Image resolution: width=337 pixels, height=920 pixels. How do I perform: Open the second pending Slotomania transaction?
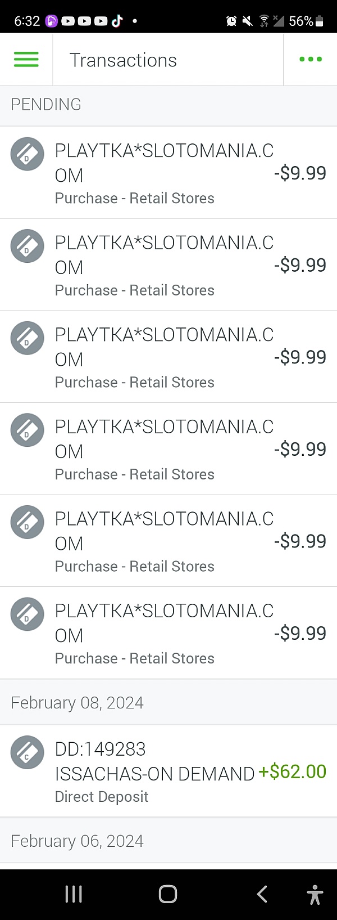tap(168, 264)
